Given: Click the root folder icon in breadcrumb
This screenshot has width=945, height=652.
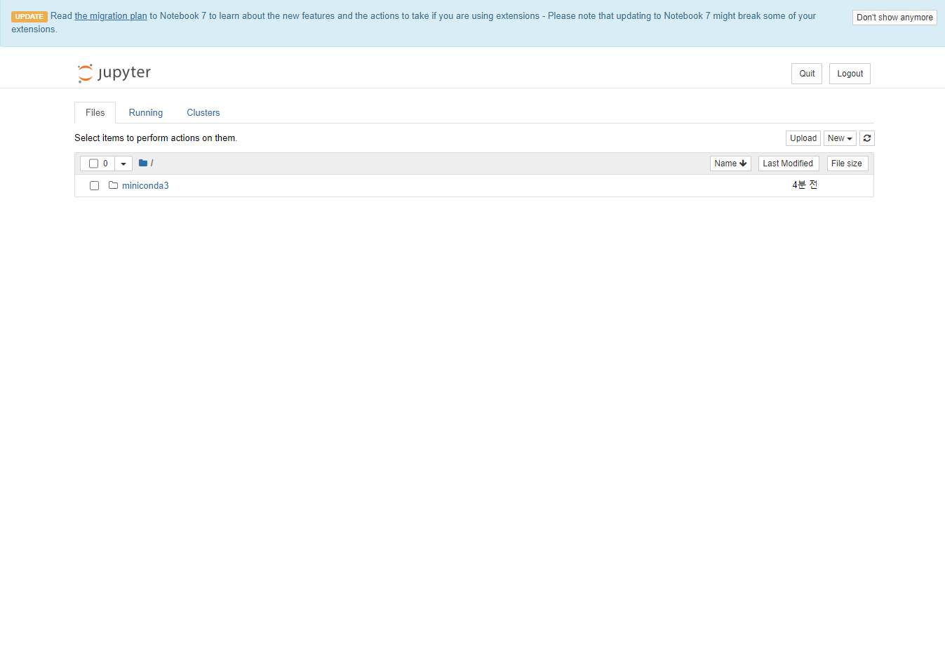Looking at the screenshot, I should click(x=143, y=163).
